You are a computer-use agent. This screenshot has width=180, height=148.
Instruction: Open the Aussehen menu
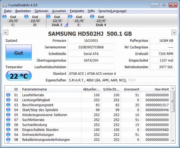tap(59, 11)
